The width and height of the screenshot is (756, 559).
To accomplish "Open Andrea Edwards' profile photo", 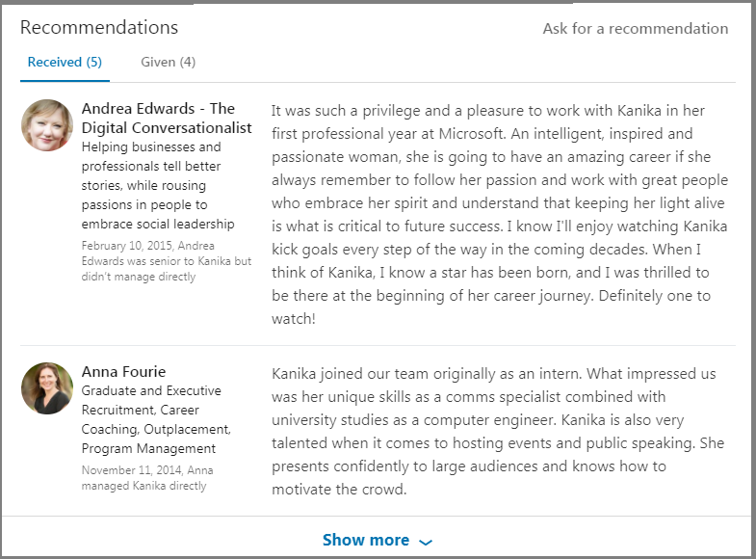I will tap(47, 125).
